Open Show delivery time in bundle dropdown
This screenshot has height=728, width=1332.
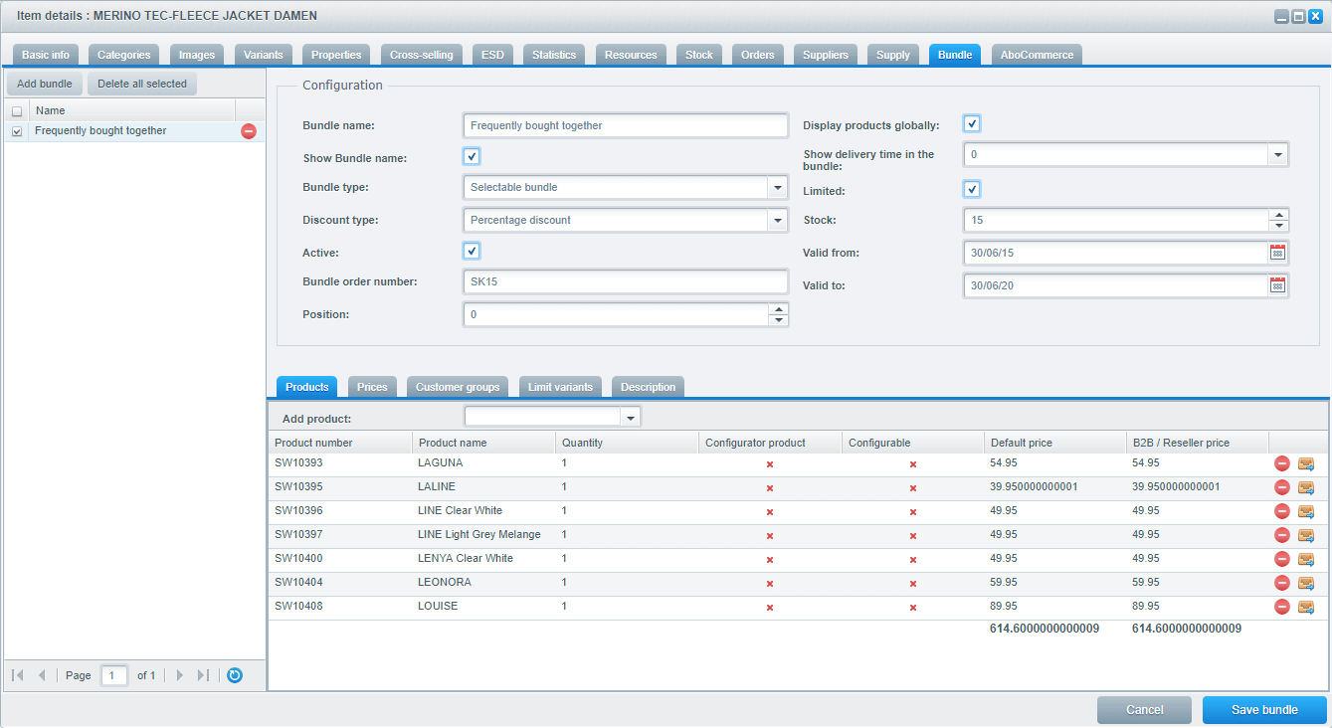1277,155
